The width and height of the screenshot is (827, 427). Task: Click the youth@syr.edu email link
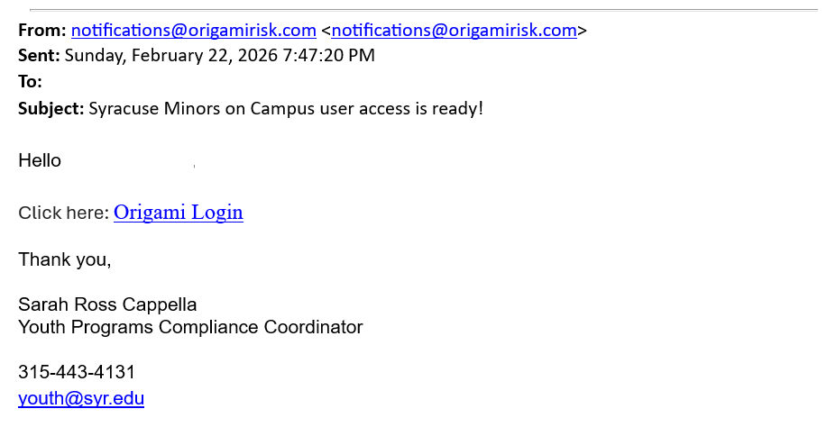[81, 398]
